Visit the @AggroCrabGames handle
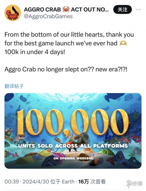 (48, 17)
